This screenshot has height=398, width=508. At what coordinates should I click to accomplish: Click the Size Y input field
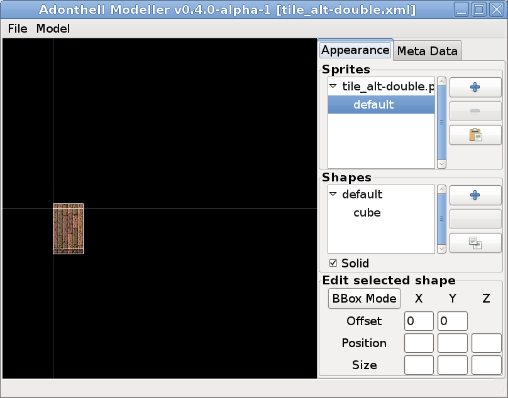click(452, 365)
